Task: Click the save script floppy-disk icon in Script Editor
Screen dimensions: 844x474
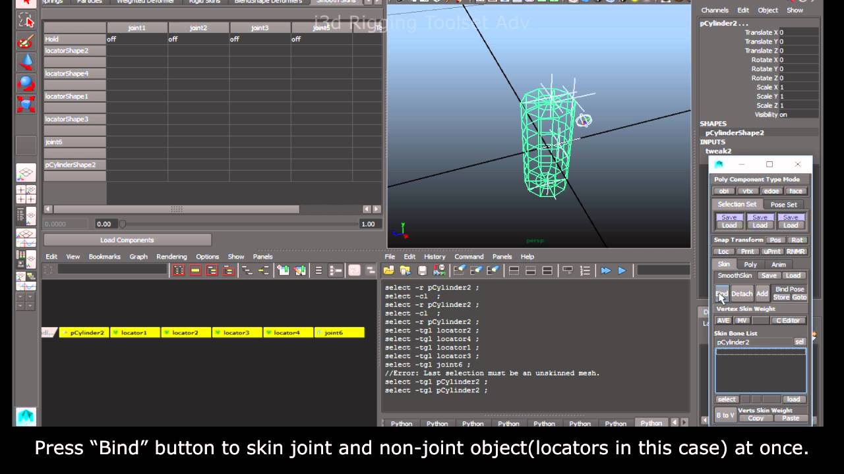Action: [423, 270]
